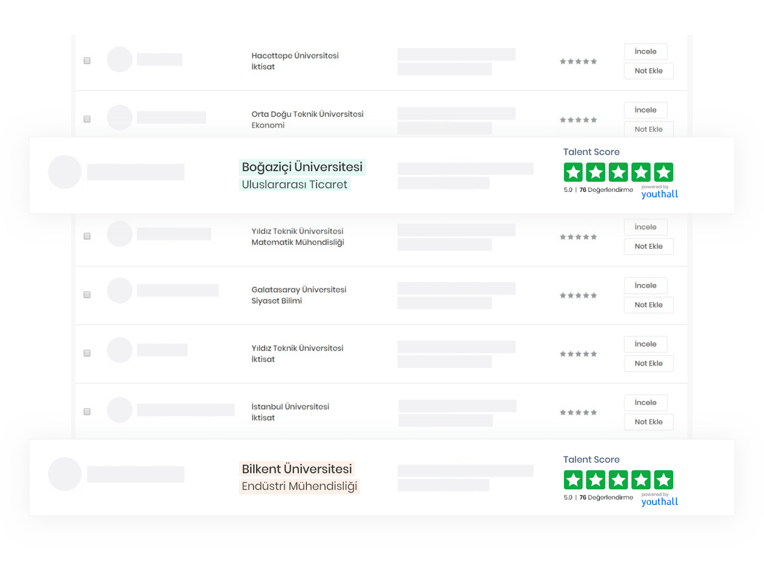Click 'Bilkent Üniversitesi' highlighted text
The height and width of the screenshot is (572, 764).
(297, 469)
